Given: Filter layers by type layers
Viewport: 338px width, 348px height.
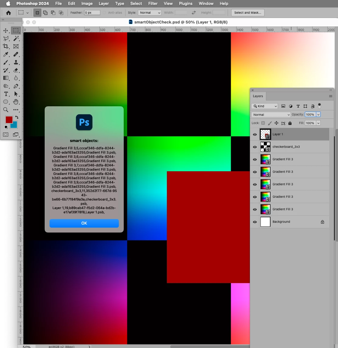Looking at the screenshot, I should click(298, 106).
